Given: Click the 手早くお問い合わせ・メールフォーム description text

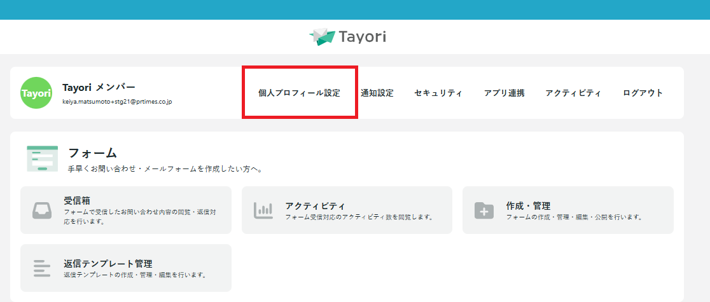Looking at the screenshot, I should [x=165, y=169].
